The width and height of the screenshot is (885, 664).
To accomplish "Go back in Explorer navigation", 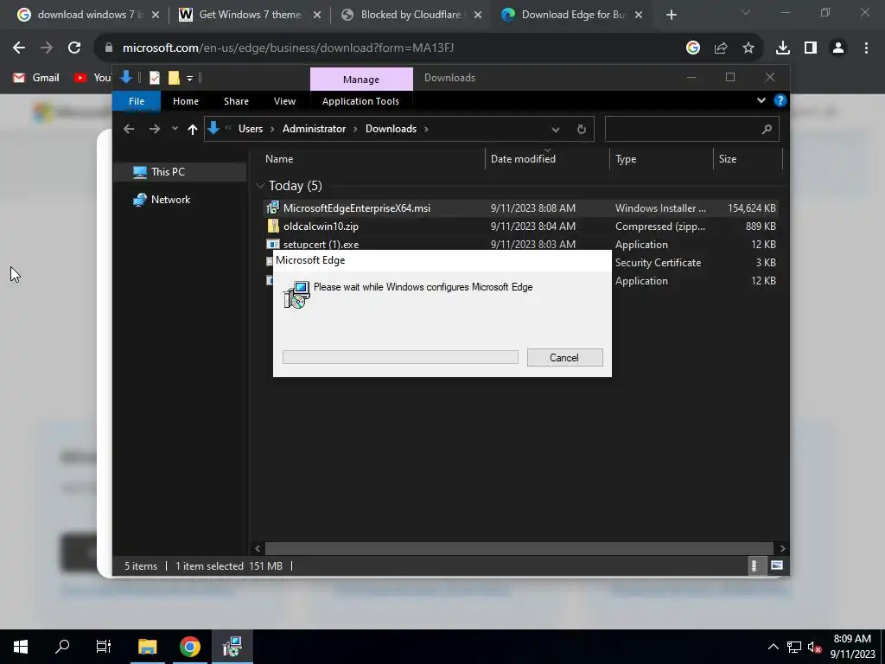I will (x=129, y=129).
